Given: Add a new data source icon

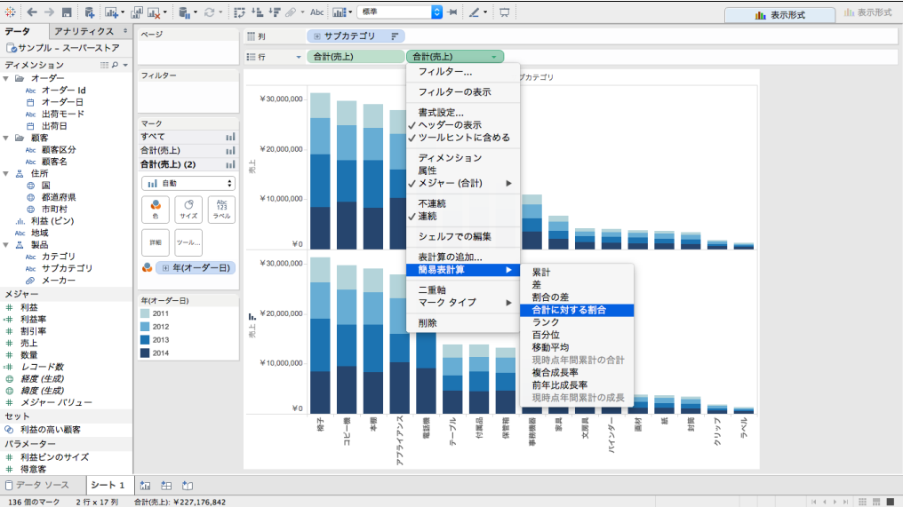Looking at the screenshot, I should (89, 12).
